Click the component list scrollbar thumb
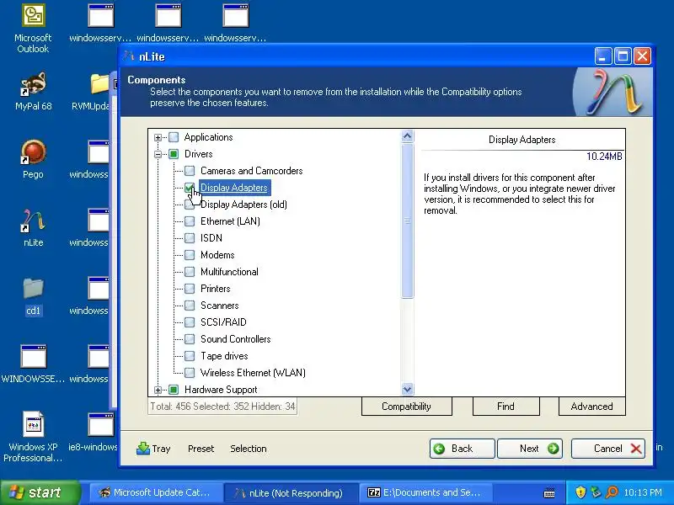This screenshot has height=505, width=674. tap(407, 221)
